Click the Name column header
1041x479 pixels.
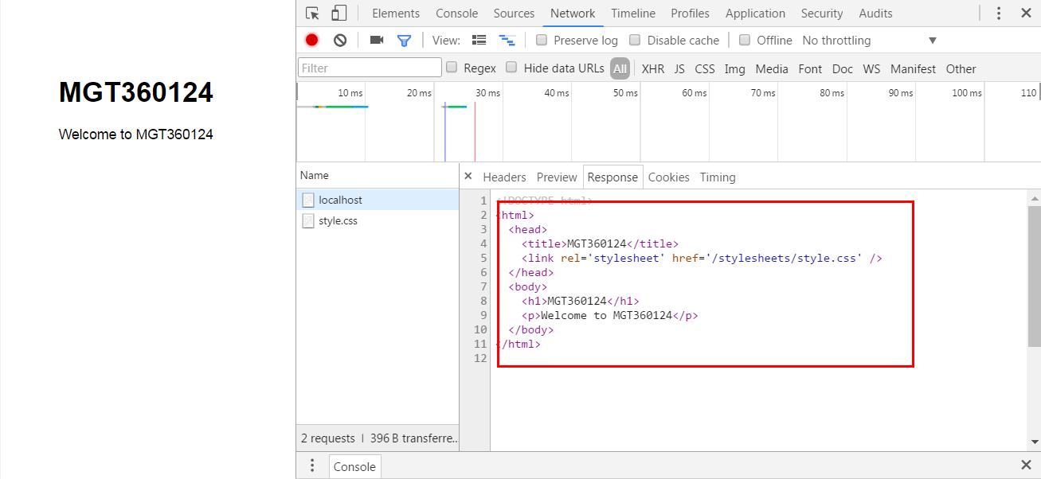pyautogui.click(x=378, y=175)
